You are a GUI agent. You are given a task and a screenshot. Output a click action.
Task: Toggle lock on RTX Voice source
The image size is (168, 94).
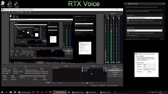pyautogui.click(x=106, y=69)
